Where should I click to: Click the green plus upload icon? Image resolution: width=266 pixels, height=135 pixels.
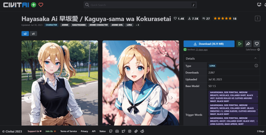(x=34, y=5)
